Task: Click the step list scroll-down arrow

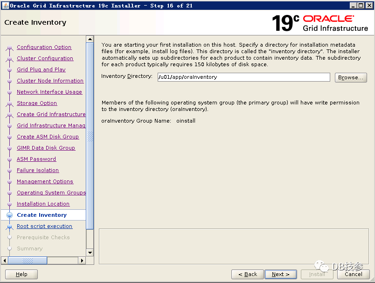Action: coord(90,252)
